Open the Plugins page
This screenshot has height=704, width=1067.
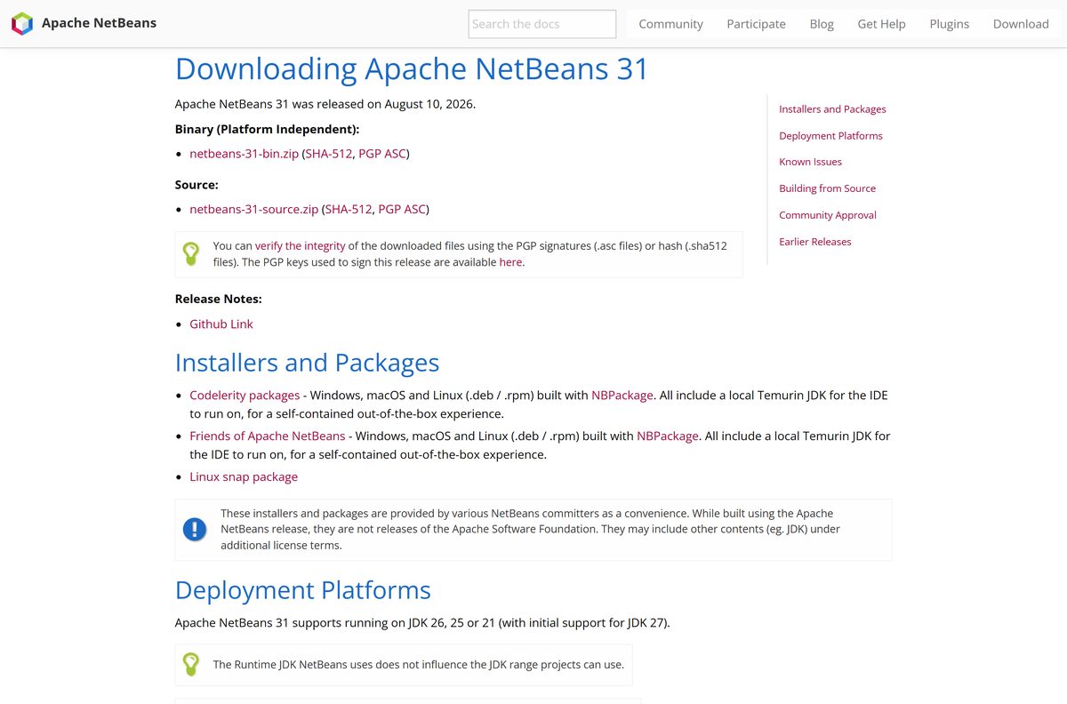point(949,24)
